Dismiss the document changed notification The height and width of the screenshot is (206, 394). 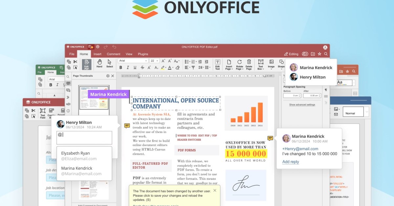(215, 190)
